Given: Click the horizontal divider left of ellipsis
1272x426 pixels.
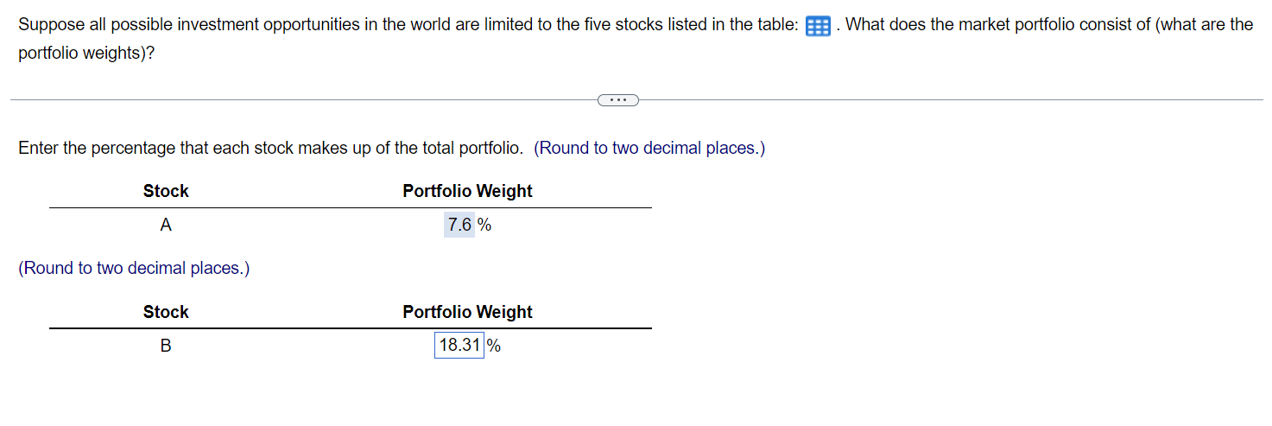Looking at the screenshot, I should click(304, 100).
